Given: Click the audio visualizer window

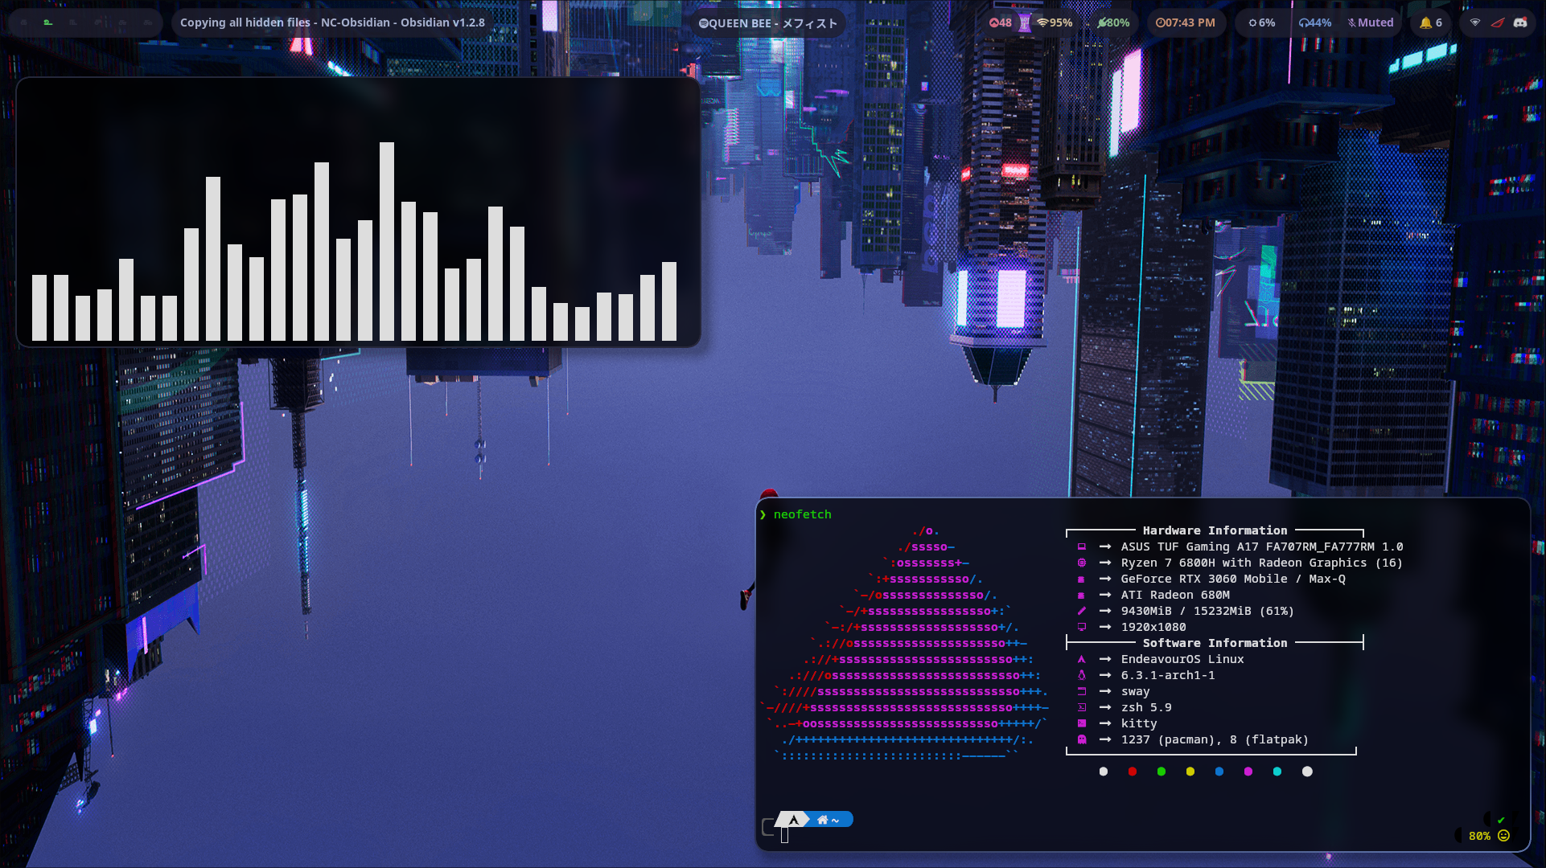Looking at the screenshot, I should tap(358, 212).
